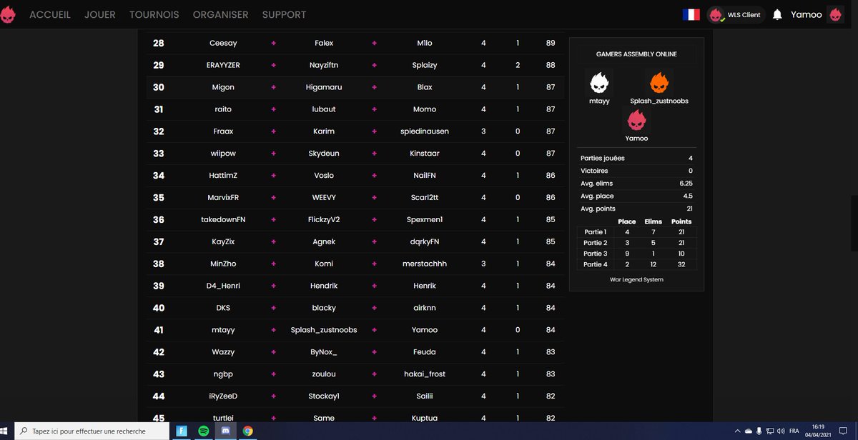This screenshot has height=440, width=858.
Task: Select mtayy in leaderboard row 41
Action: click(223, 331)
